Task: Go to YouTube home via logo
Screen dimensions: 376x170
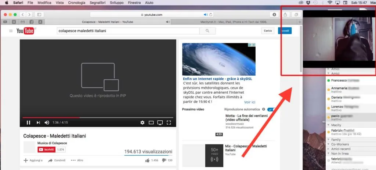Action: pyautogui.click(x=25, y=31)
